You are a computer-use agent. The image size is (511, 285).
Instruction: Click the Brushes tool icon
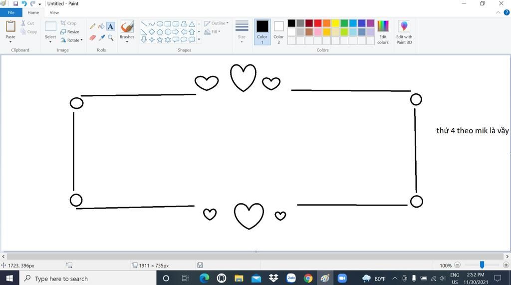click(x=127, y=26)
